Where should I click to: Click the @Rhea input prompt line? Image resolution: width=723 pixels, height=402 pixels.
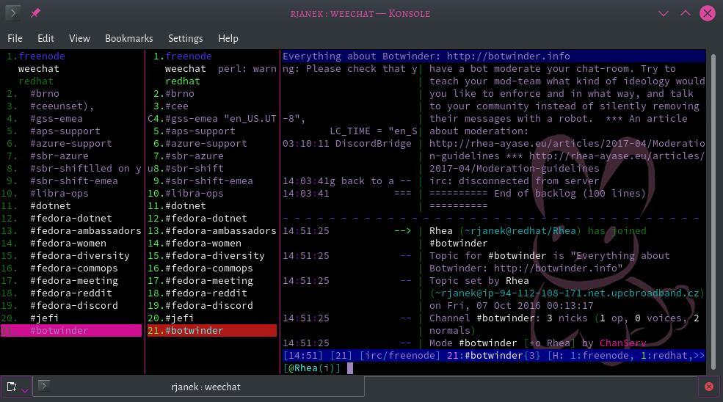(x=493, y=368)
